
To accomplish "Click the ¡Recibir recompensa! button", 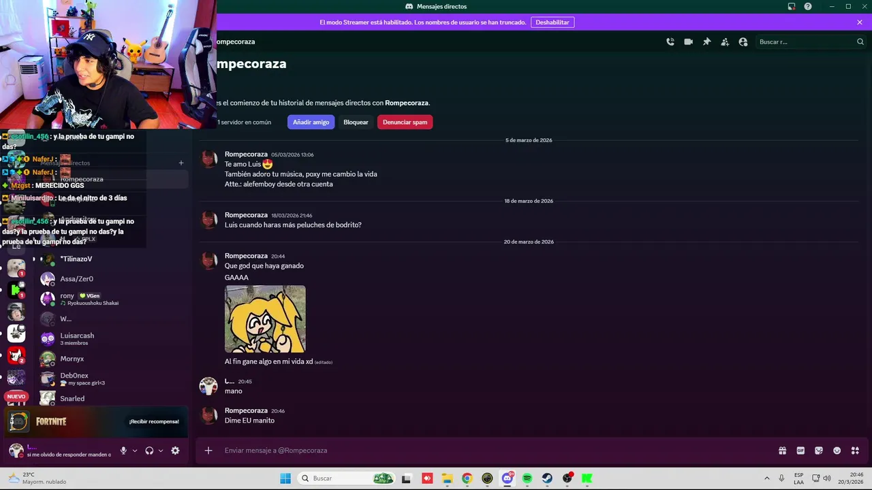I will [x=154, y=421].
